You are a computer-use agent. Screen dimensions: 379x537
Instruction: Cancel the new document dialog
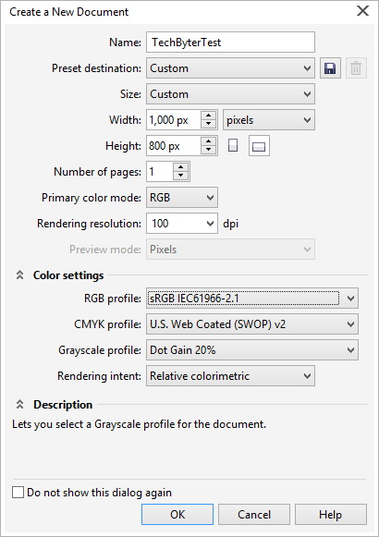(x=254, y=514)
